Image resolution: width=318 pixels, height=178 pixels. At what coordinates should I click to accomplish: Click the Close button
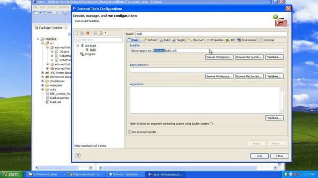279,156
